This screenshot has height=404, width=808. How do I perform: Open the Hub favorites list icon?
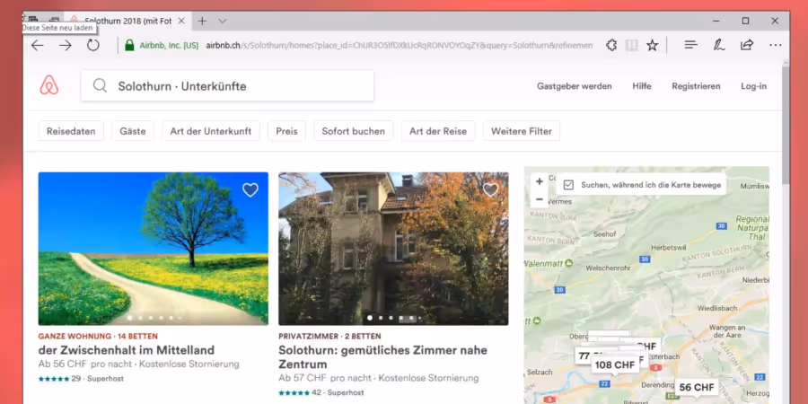[x=691, y=46]
